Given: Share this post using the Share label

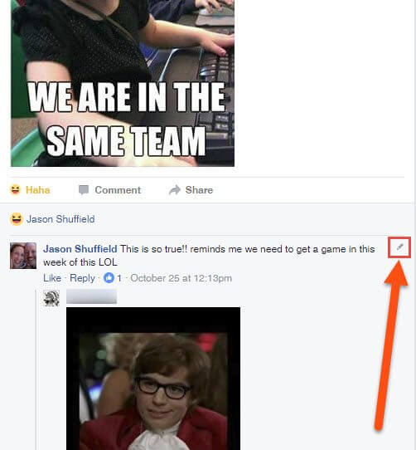Looking at the screenshot, I should coord(199,190).
